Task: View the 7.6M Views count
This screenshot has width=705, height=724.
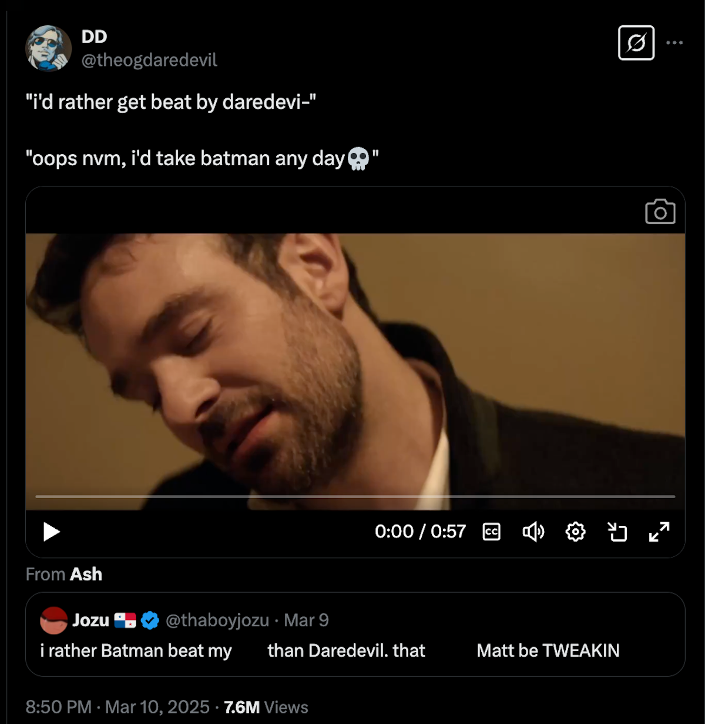Action: [266, 707]
